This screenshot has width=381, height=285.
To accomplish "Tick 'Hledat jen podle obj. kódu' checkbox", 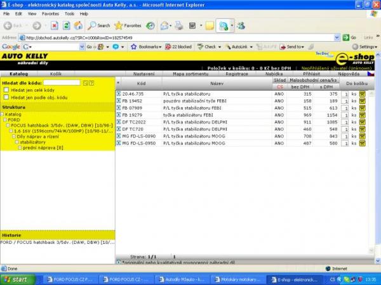I will [x=6, y=98].
